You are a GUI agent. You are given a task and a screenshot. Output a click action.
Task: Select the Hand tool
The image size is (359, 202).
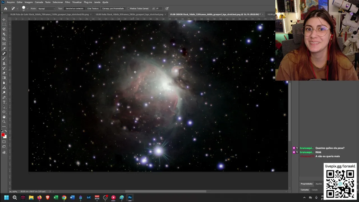click(x=4, y=117)
